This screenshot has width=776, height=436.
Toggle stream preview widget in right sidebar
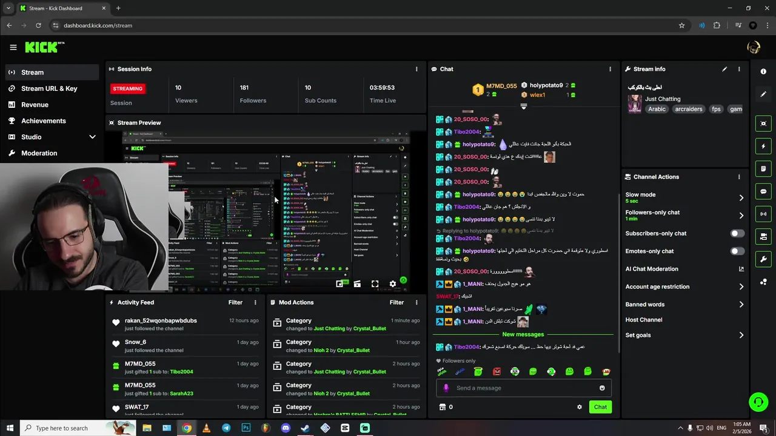763,124
